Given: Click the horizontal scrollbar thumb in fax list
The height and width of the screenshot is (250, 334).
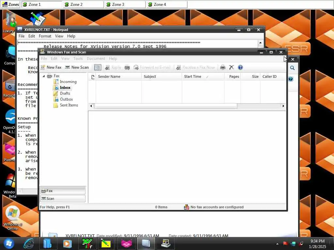Looking at the screenshot, I should (166, 106).
